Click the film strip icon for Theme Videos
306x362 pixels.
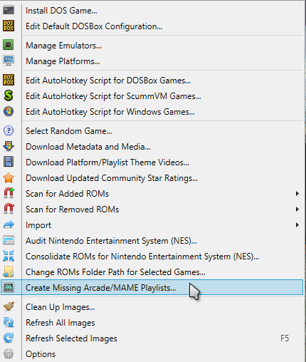9,162
